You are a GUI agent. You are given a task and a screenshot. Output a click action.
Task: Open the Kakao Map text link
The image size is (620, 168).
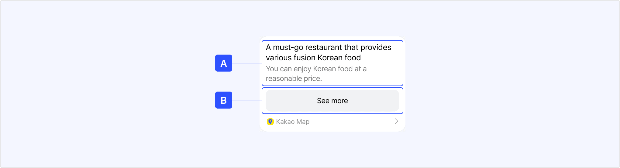[293, 122]
